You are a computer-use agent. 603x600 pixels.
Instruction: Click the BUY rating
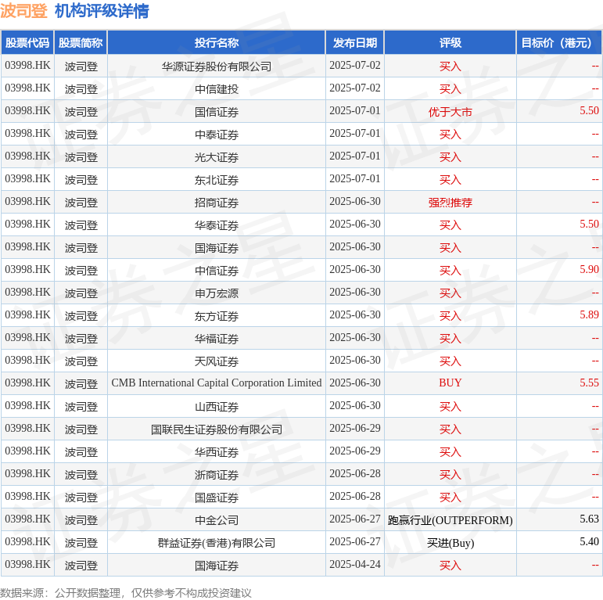(x=450, y=383)
